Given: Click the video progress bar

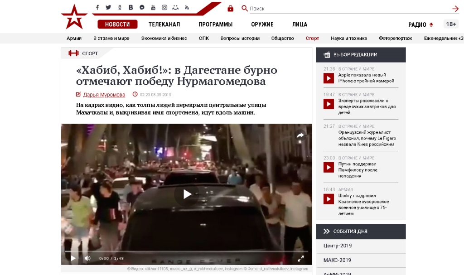Looking at the screenshot, I should 186,251.
